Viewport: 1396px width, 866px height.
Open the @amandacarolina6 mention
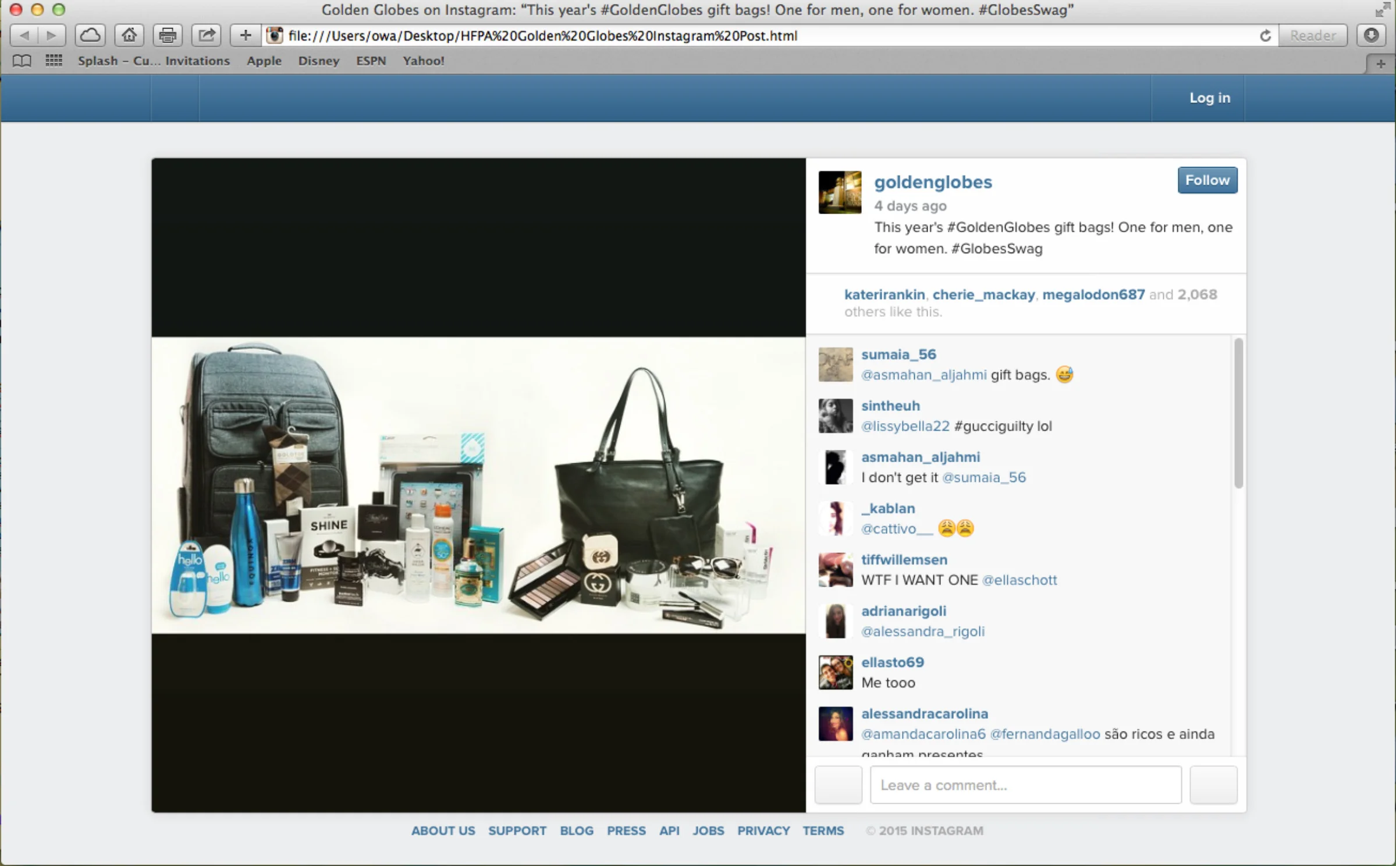923,733
